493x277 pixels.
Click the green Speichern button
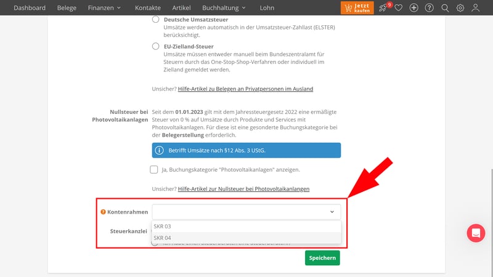click(322, 258)
